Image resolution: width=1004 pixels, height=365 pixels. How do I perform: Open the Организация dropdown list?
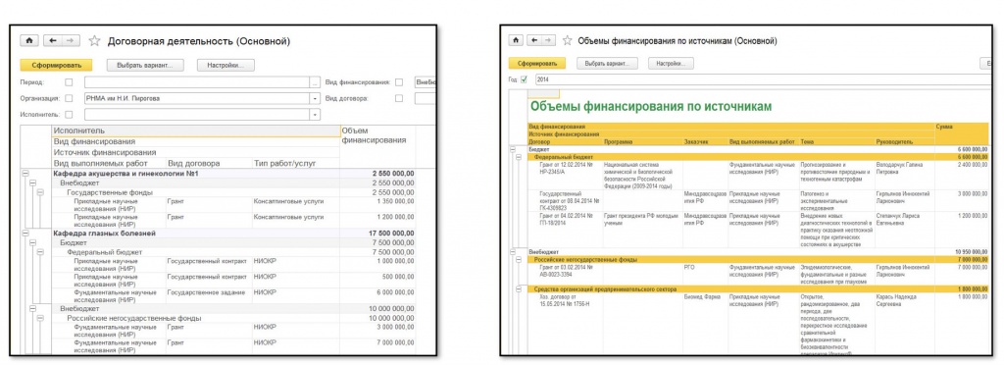click(x=315, y=99)
